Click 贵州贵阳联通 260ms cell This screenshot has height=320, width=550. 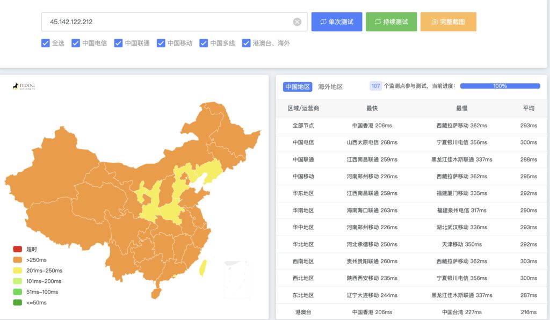[x=372, y=261]
